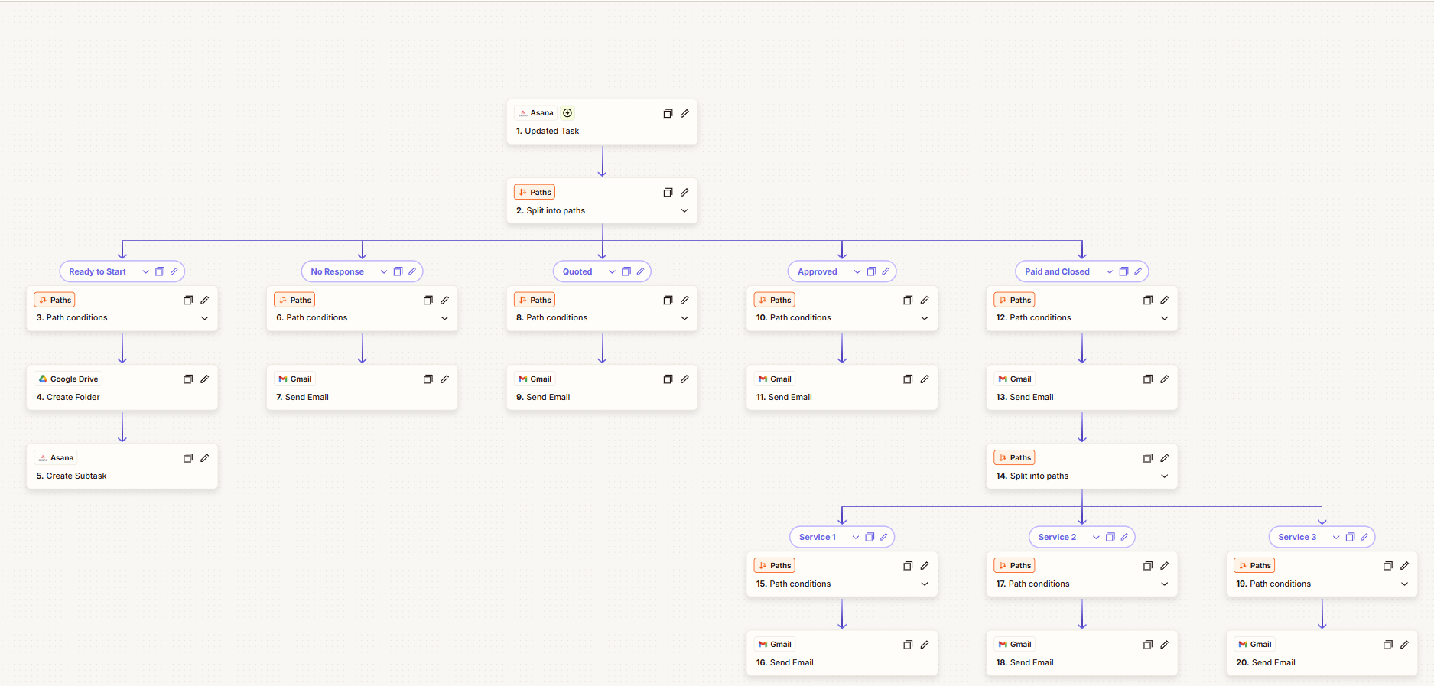Click the trigger badge icon beside Asana
This screenshot has height=686, width=1434.
point(567,112)
